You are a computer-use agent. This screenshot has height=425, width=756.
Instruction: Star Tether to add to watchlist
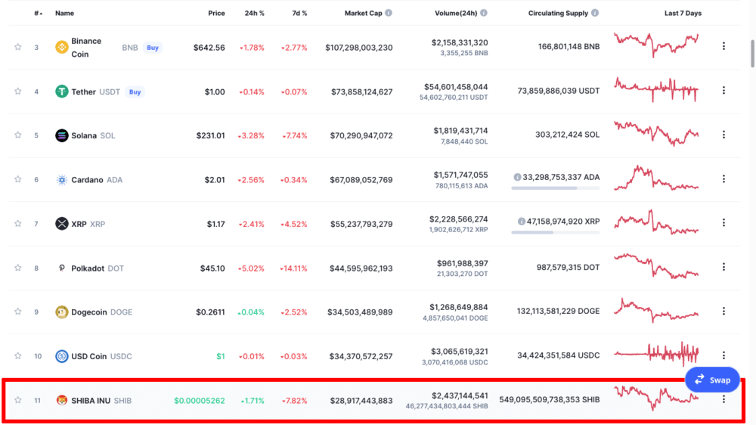pyautogui.click(x=18, y=92)
